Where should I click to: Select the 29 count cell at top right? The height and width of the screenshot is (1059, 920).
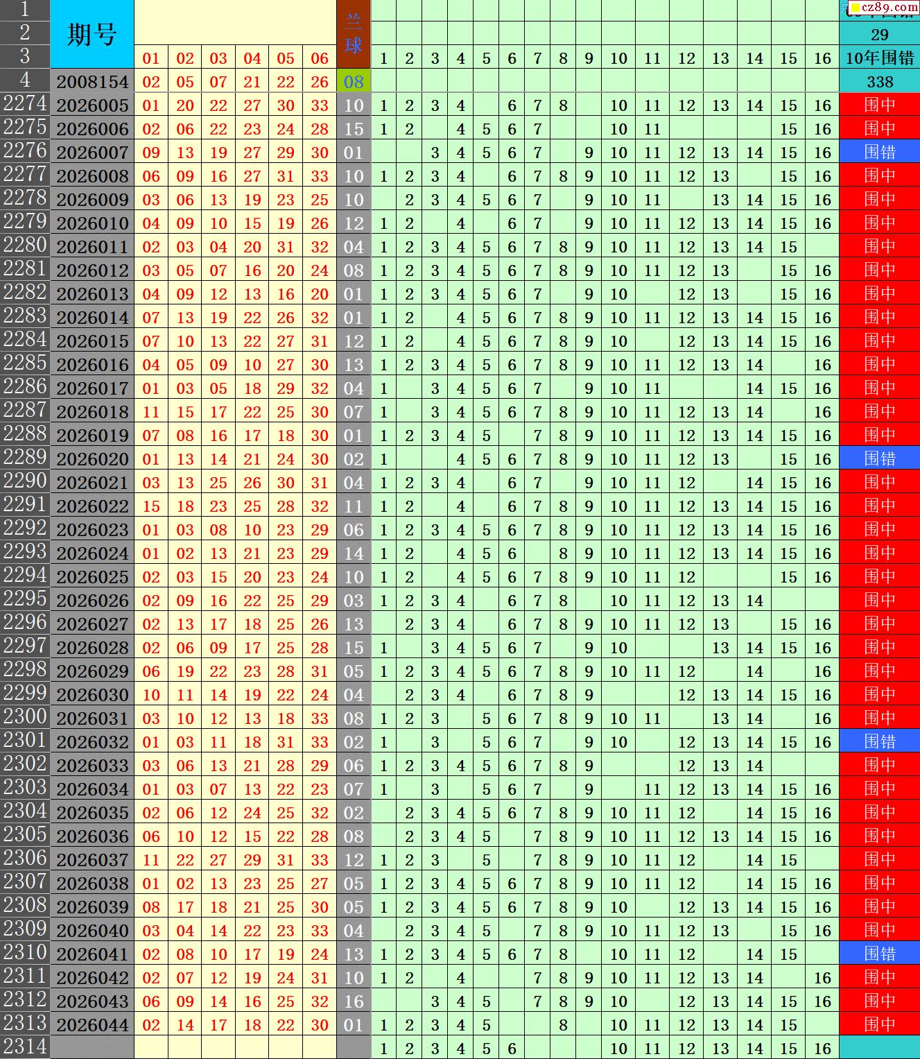(880, 34)
